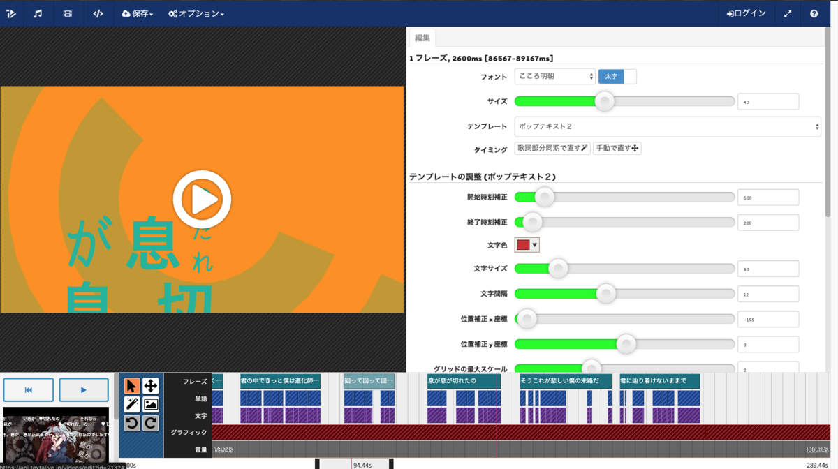Select phrase block 回って回って回
The image size is (838, 469).
coord(369,381)
